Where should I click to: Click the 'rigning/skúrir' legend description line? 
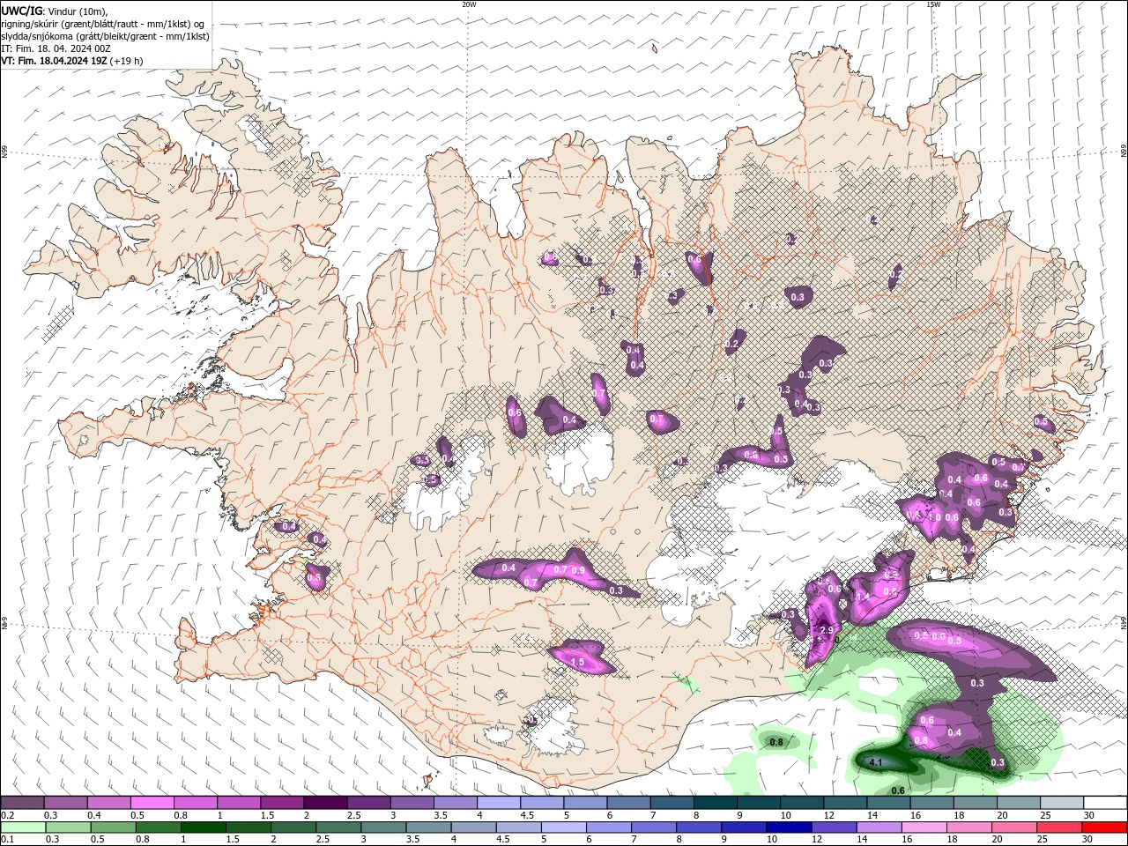pyautogui.click(x=103, y=23)
